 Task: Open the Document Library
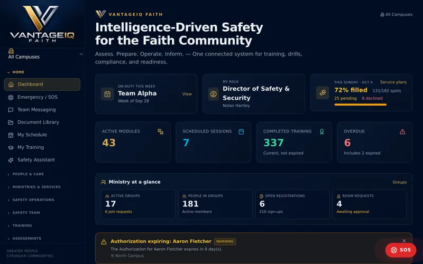(x=42, y=122)
